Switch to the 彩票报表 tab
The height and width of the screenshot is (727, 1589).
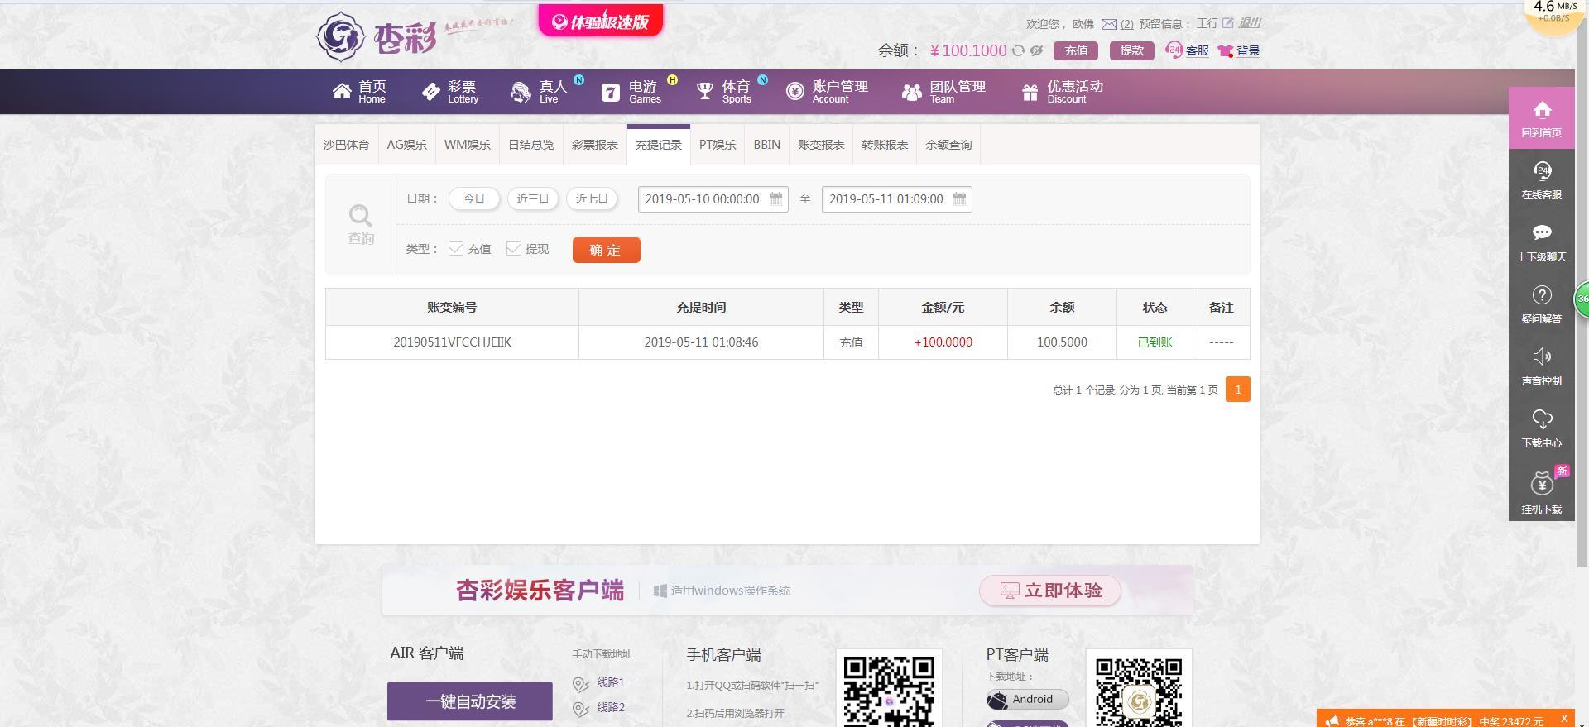(595, 145)
